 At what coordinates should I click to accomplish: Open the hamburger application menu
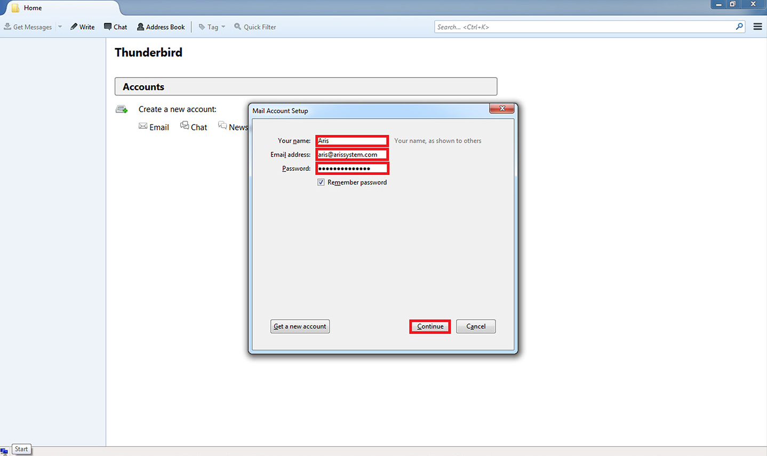(757, 27)
